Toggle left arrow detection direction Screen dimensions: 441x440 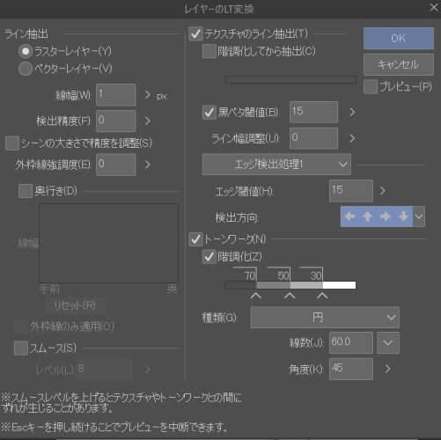[x=349, y=216]
